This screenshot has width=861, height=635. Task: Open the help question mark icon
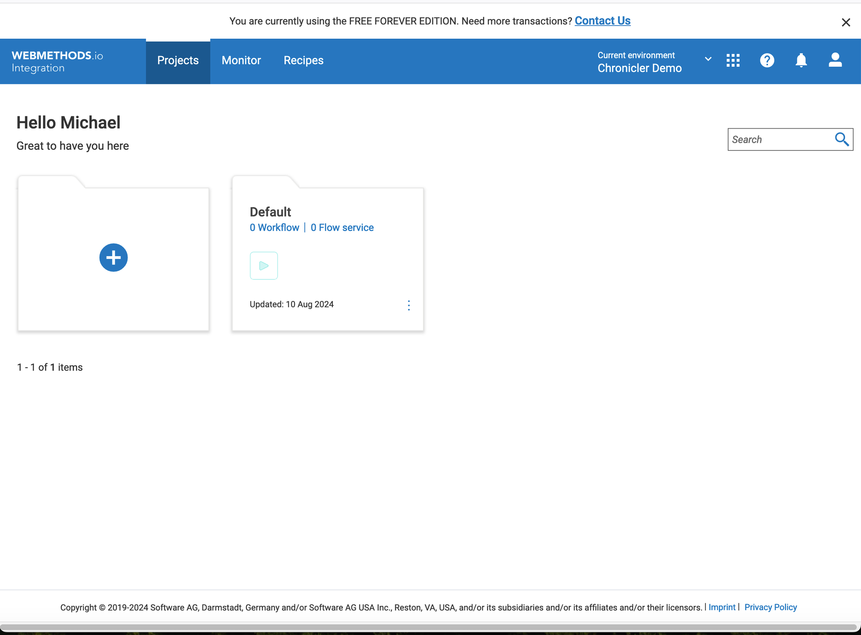click(767, 61)
